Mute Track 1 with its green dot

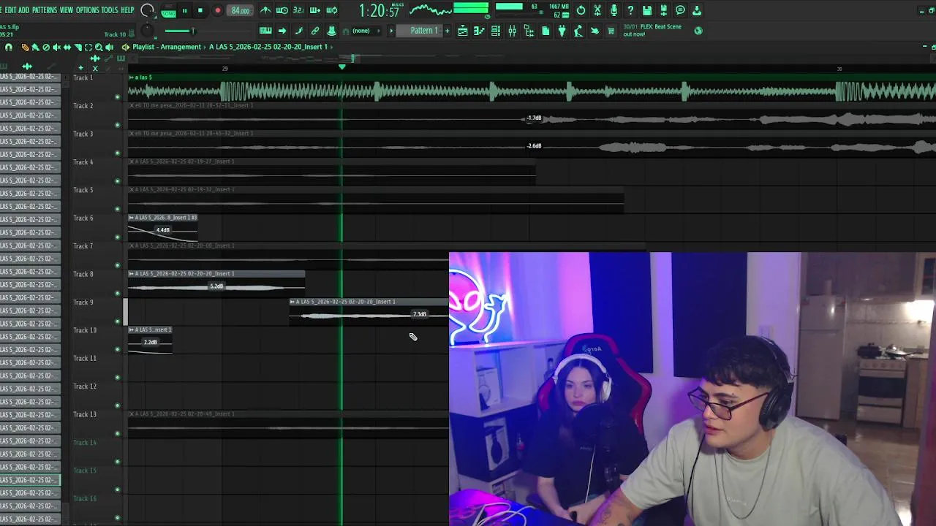(117, 96)
